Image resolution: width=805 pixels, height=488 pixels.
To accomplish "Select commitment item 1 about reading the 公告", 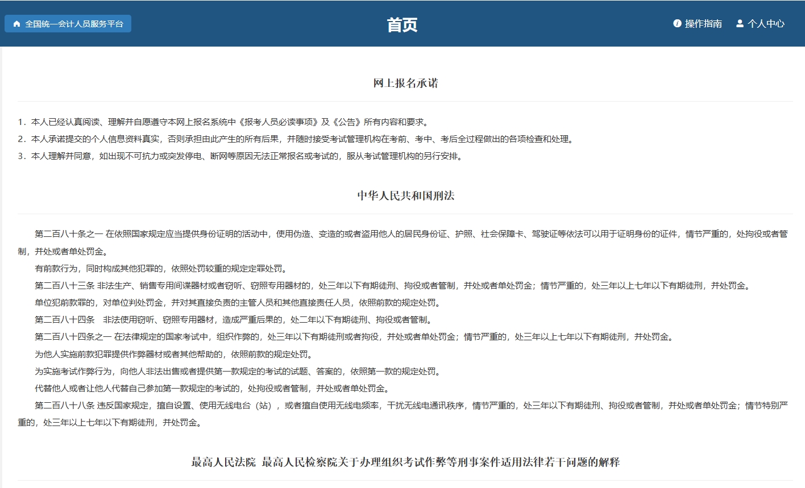I will [x=225, y=121].
